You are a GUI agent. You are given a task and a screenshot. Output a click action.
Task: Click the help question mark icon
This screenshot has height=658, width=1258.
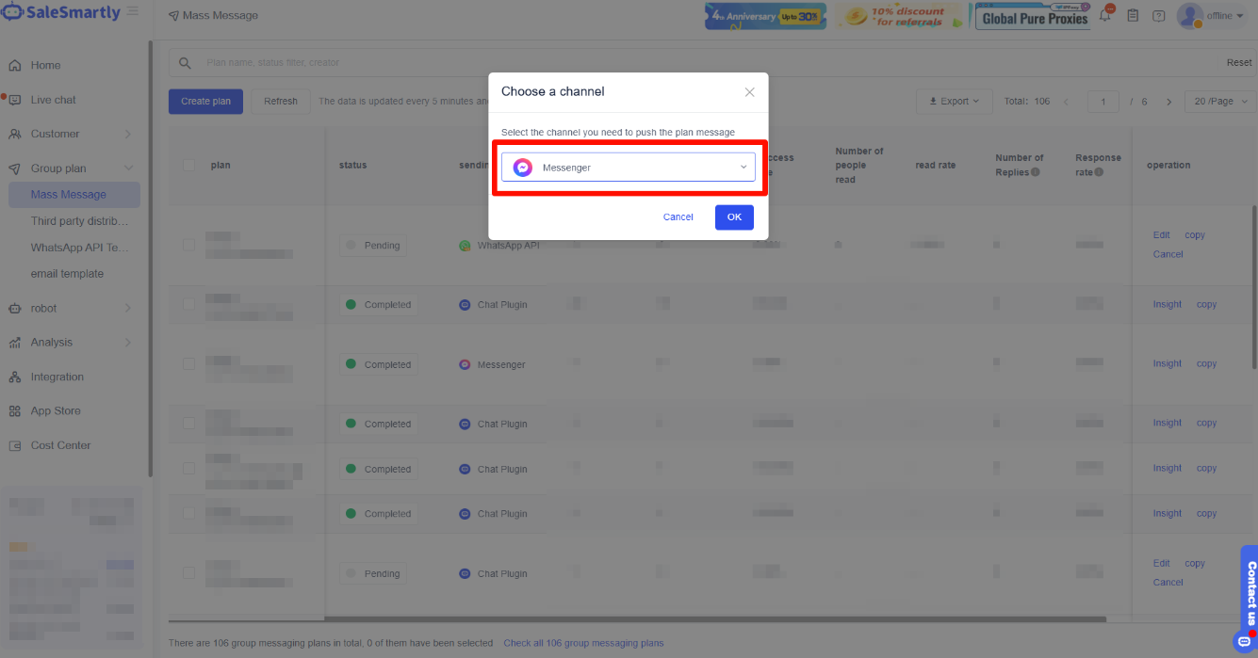click(1159, 16)
